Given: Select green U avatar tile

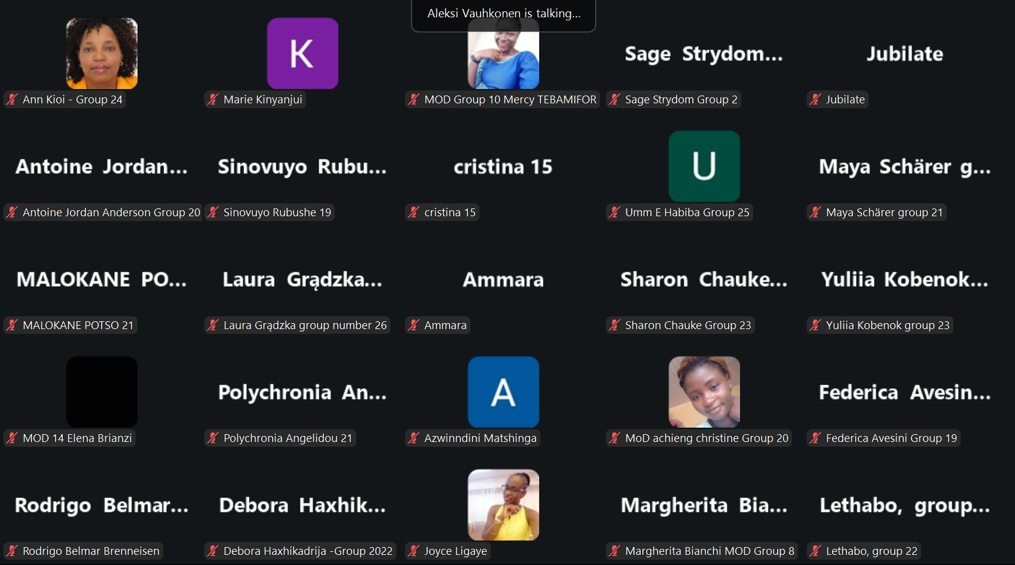Looking at the screenshot, I should pyautogui.click(x=704, y=166).
